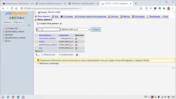
Task: Go to browser home page
Action: point(16,9)
